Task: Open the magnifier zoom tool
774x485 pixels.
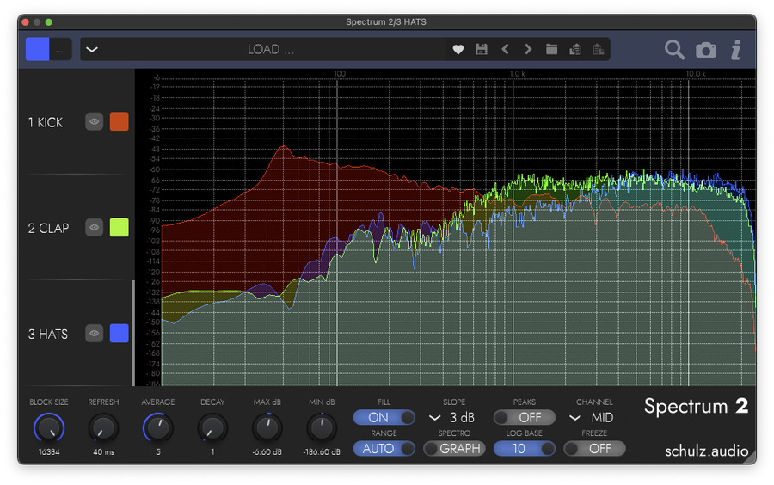Action: [674, 50]
